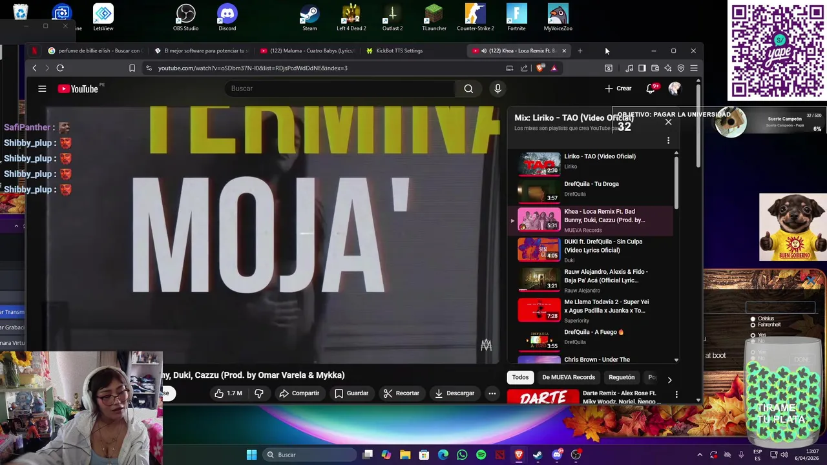The width and height of the screenshot is (827, 465).
Task: Open the browser main hamburger menu
Action: (694, 68)
